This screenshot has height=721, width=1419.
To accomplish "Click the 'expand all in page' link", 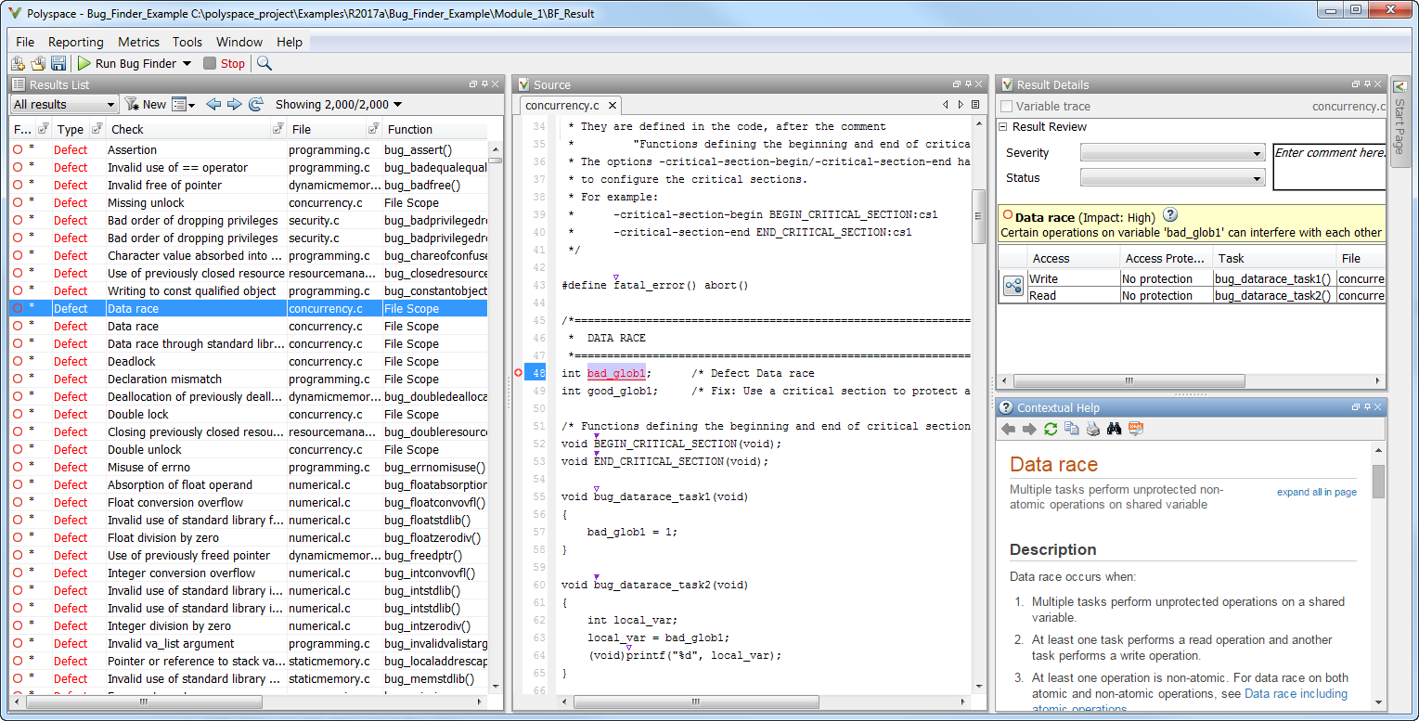I will pyautogui.click(x=1316, y=492).
